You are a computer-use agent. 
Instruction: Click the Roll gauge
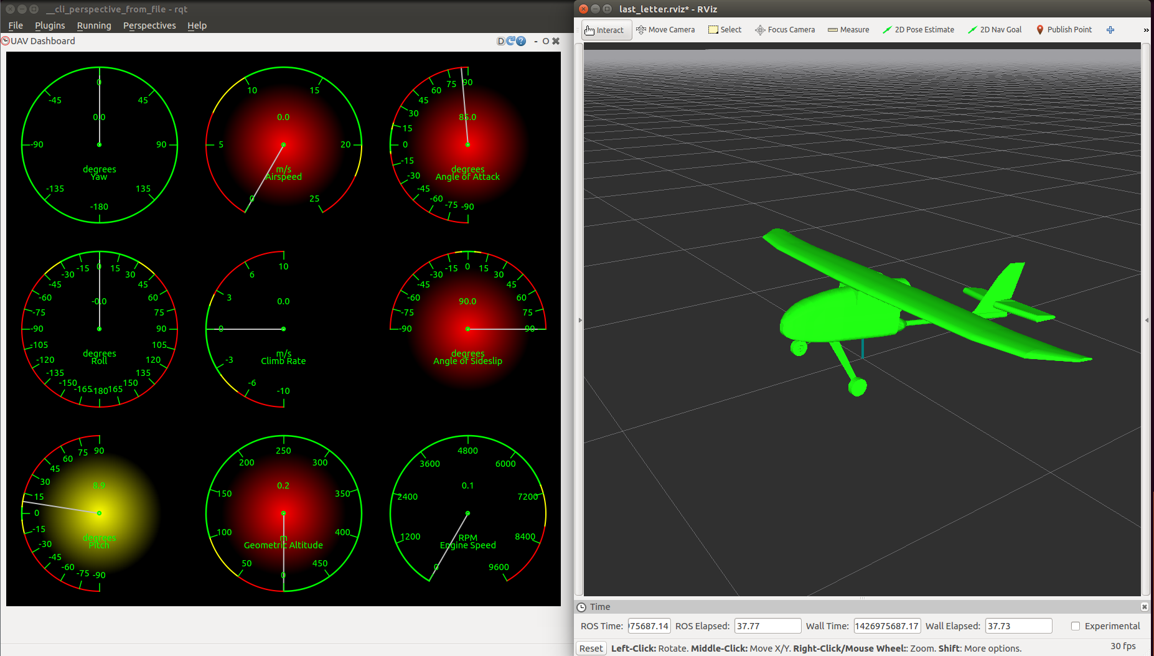[x=100, y=329]
